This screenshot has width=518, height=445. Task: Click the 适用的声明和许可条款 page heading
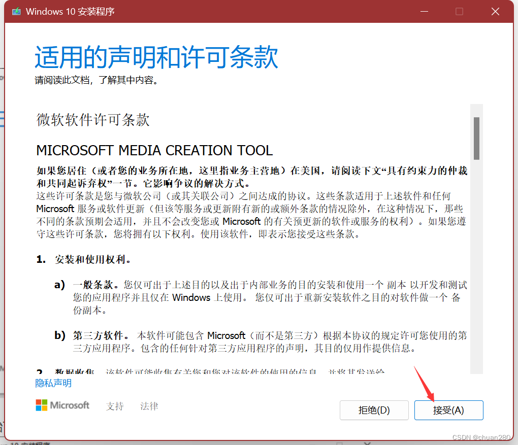[156, 57]
